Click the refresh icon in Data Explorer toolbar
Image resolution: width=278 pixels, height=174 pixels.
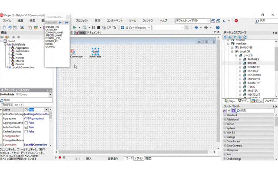[x=245, y=37]
